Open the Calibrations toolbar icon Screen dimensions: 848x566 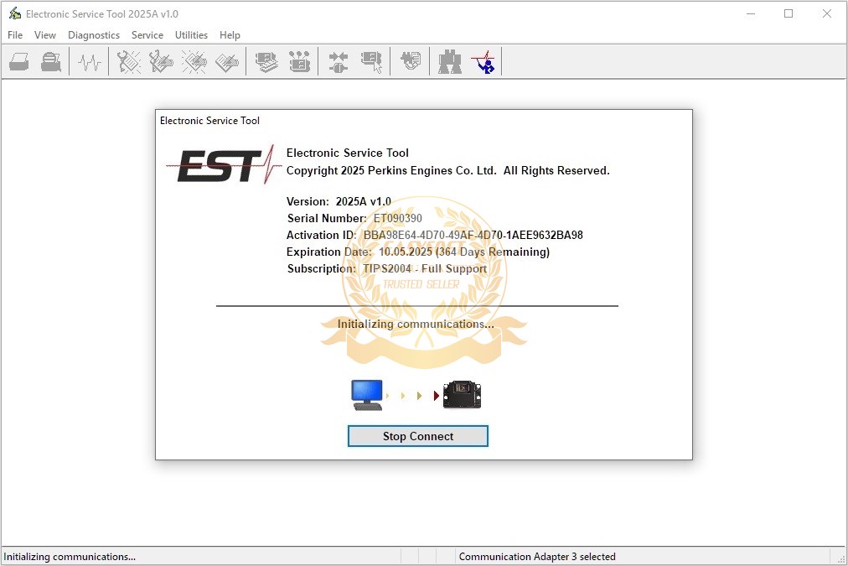tap(371, 62)
